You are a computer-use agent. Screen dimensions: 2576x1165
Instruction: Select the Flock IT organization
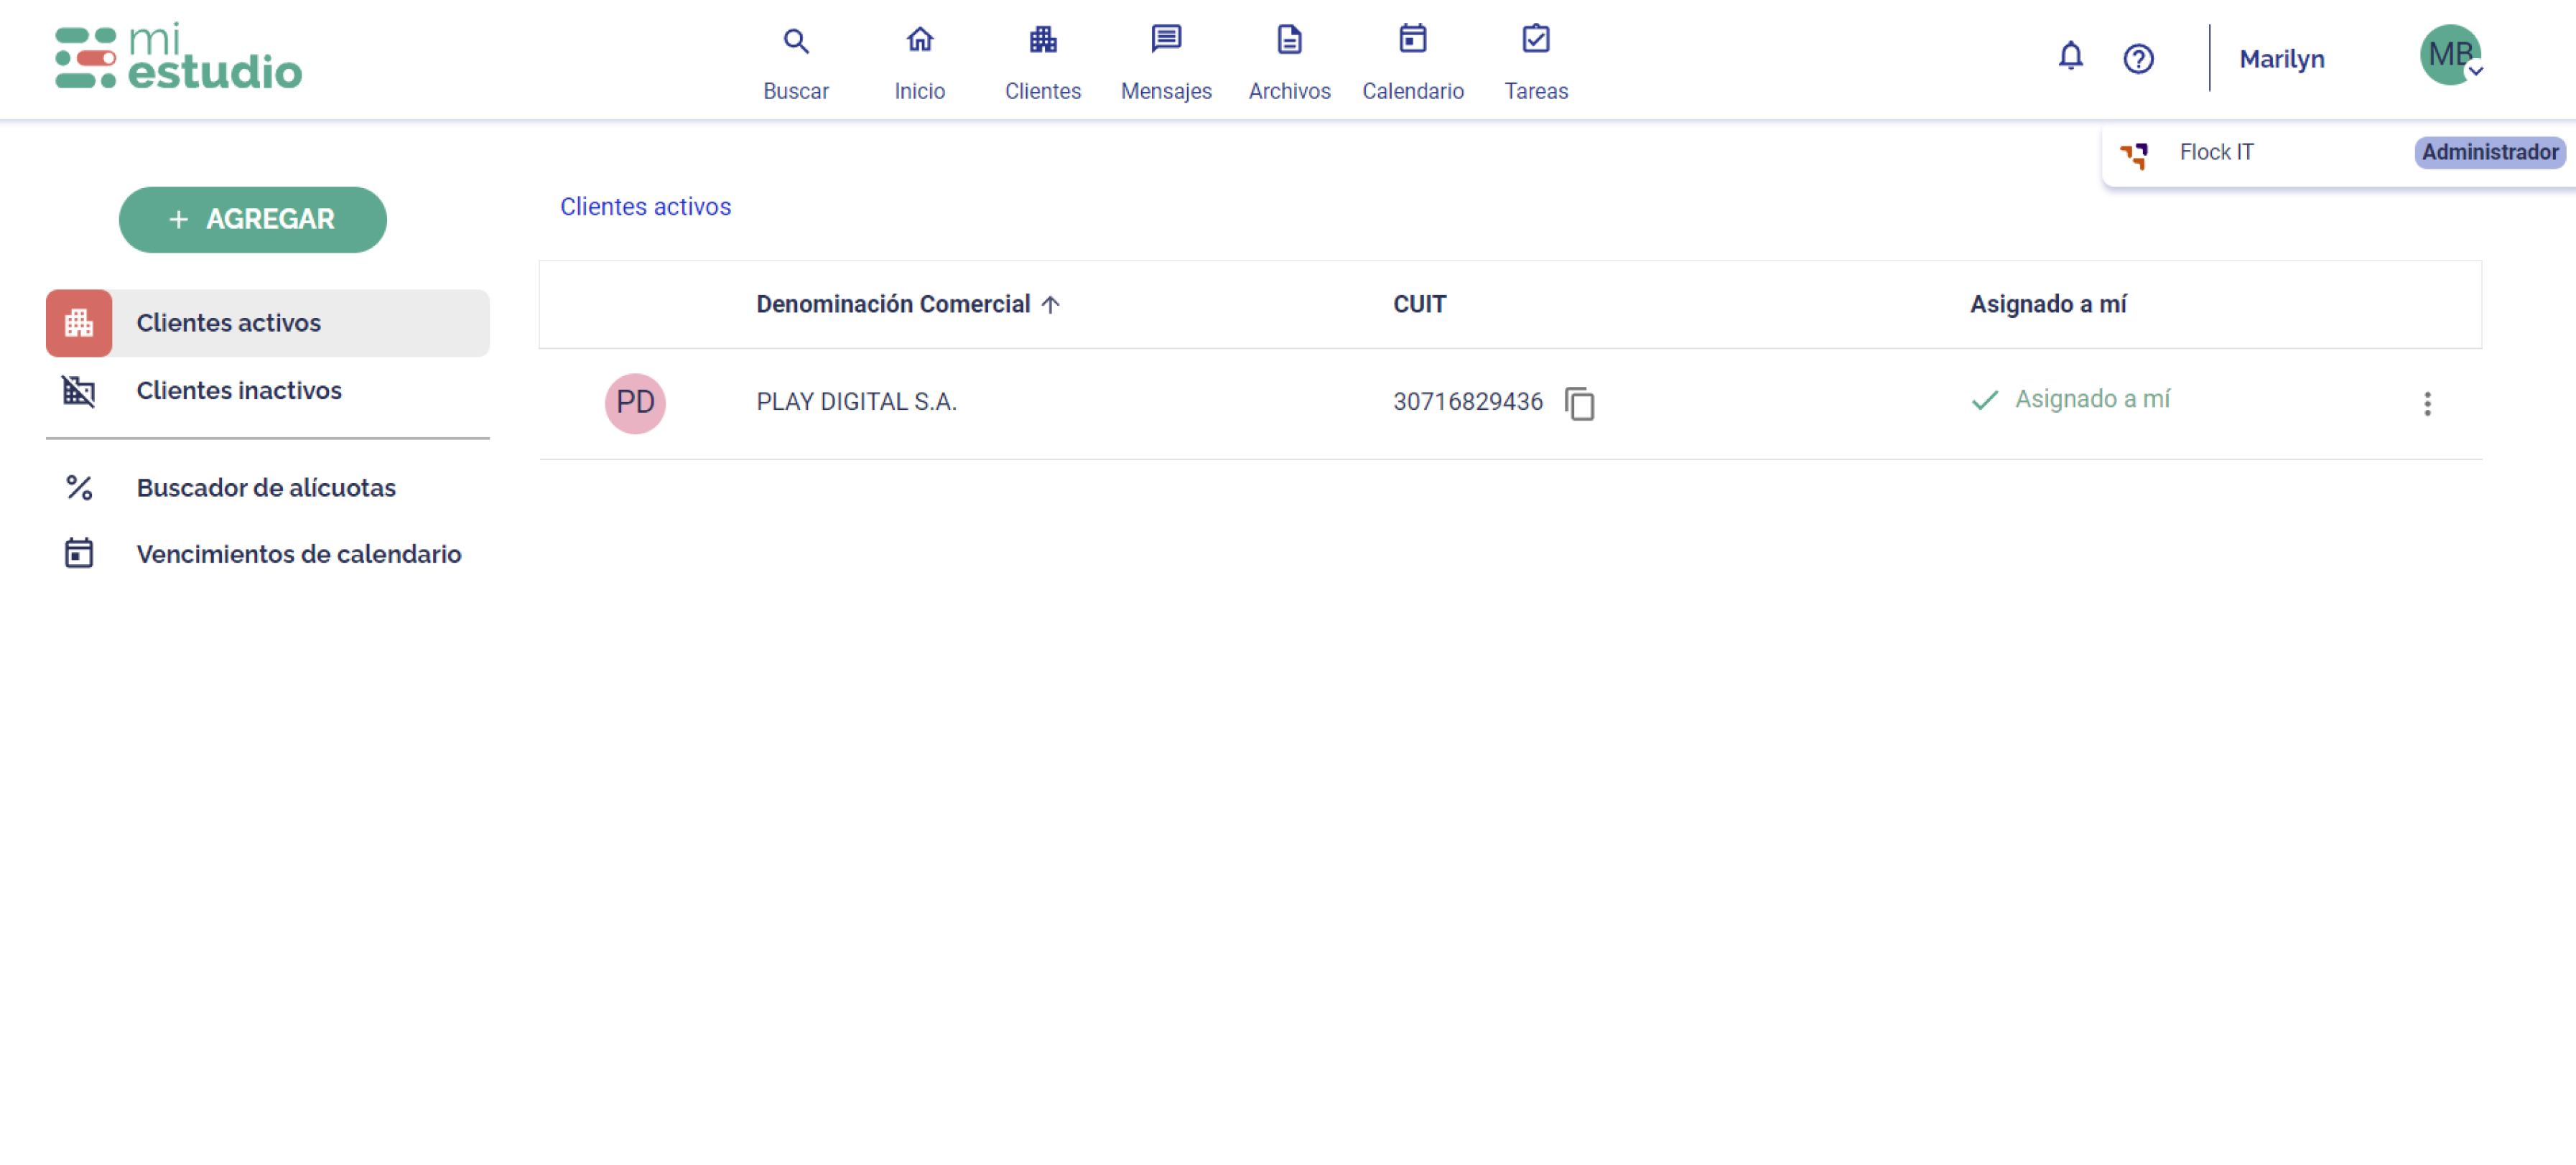click(2339, 153)
